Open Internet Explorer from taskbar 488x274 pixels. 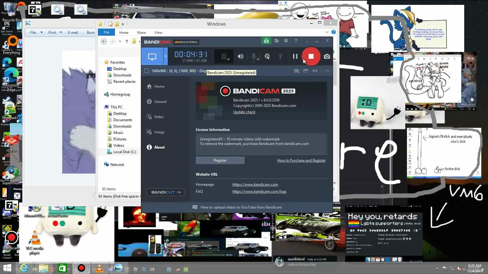pyautogui.click(x=24, y=268)
